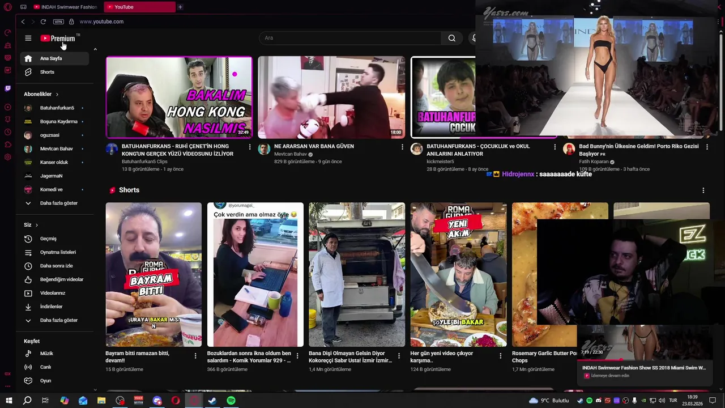Open options for Bozuklardan sonra short
Viewport: 725px width, 408px height.
[x=297, y=356]
